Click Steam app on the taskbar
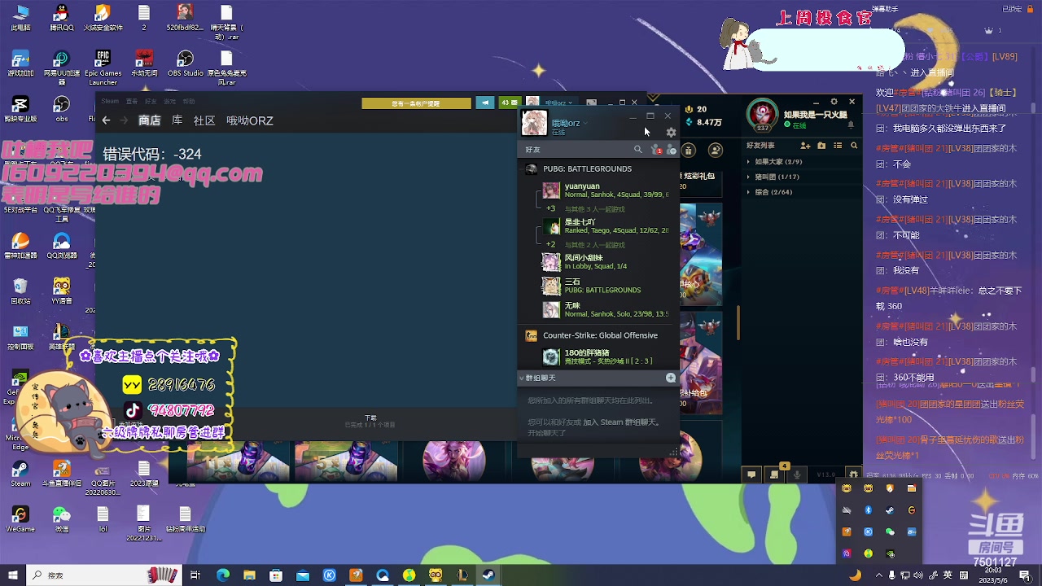Screen dimensions: 1042x586 coord(488,575)
